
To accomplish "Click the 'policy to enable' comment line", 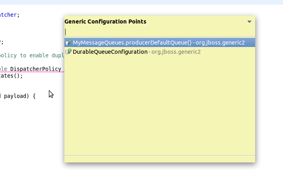I will click(x=24, y=55).
